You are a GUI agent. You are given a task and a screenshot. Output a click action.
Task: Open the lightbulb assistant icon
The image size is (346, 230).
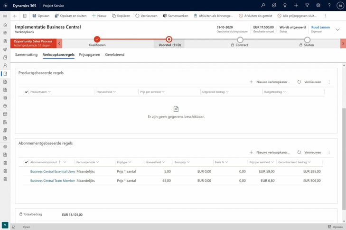click(285, 5)
